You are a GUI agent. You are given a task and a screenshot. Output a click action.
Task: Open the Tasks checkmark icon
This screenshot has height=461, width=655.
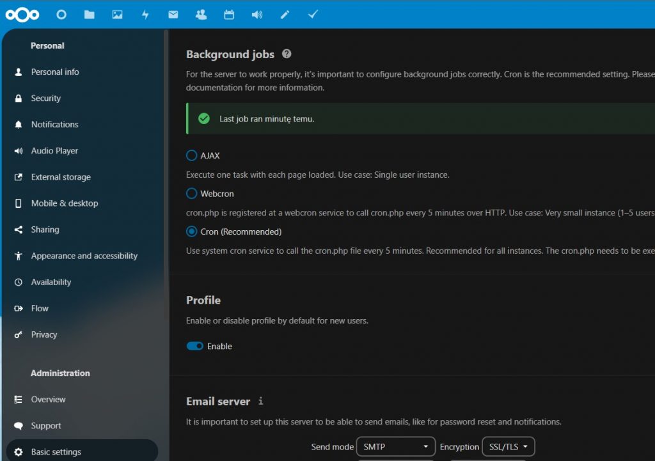(x=313, y=15)
